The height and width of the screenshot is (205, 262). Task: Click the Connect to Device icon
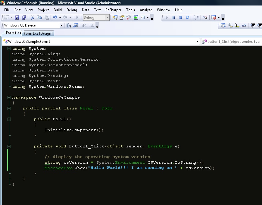pos(69,25)
